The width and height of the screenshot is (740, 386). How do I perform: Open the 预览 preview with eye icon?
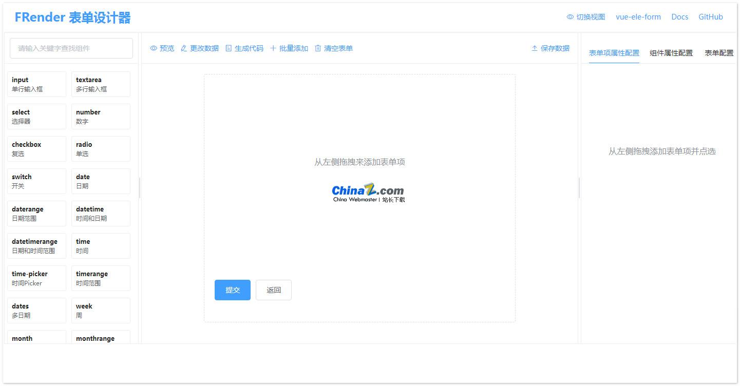(162, 48)
